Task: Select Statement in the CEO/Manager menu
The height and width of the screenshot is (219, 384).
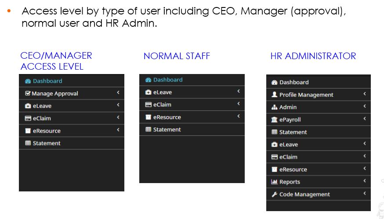Action: [46, 143]
